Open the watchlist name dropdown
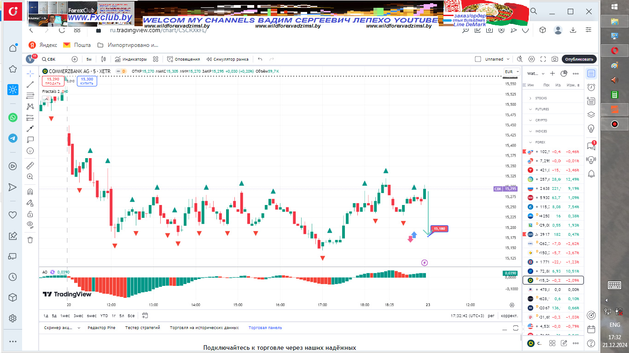 click(536, 74)
